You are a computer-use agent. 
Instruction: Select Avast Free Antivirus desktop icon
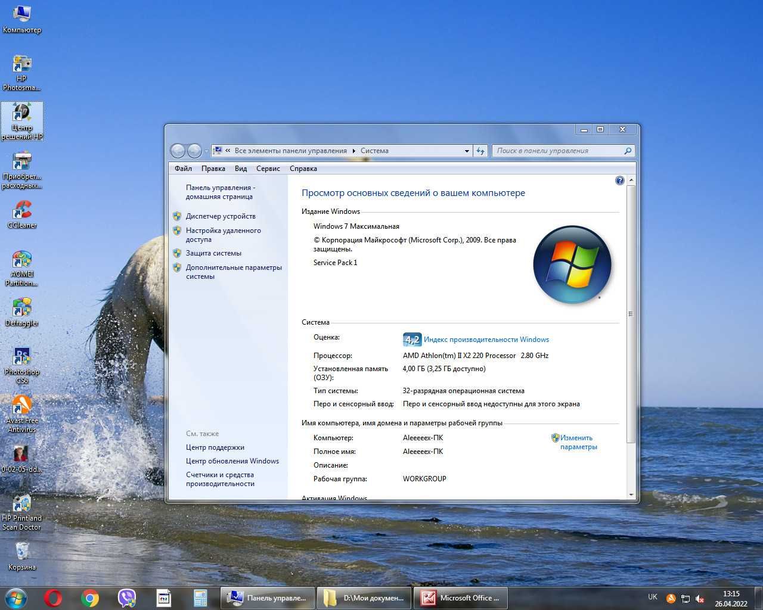(22, 415)
